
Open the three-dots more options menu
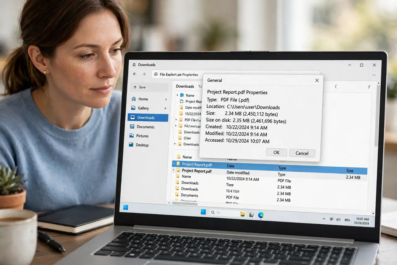click(374, 75)
